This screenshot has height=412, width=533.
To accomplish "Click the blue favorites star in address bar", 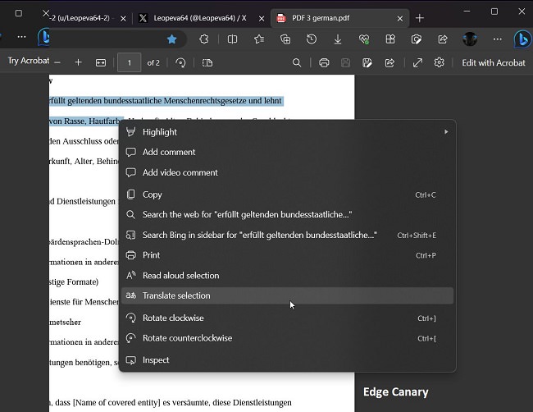I will [x=171, y=39].
